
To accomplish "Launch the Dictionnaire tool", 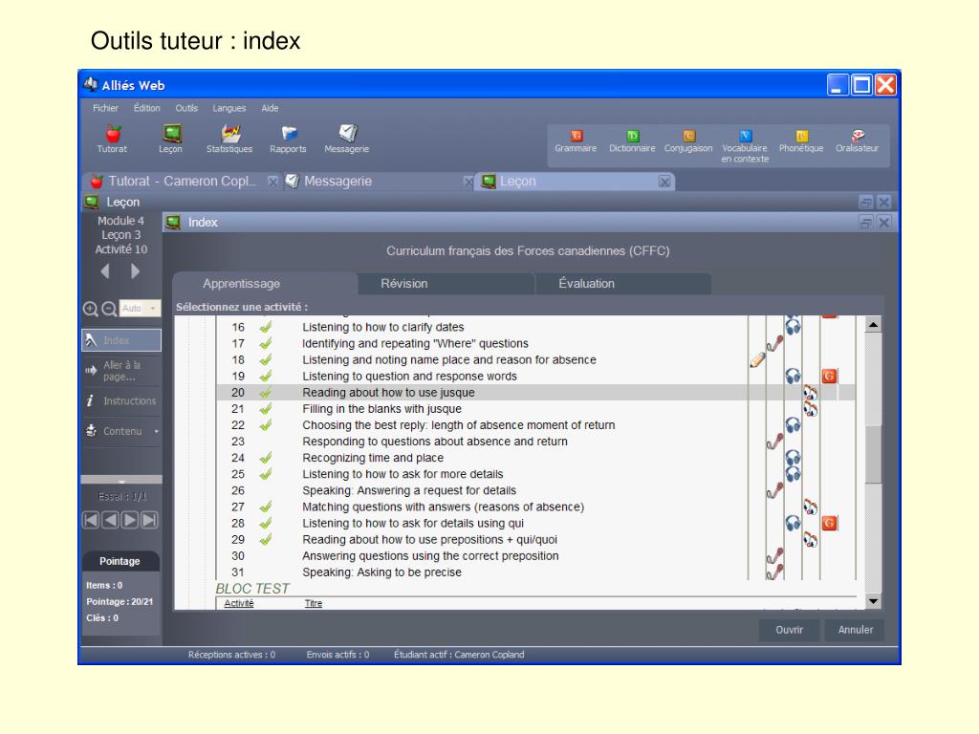I will [x=632, y=141].
